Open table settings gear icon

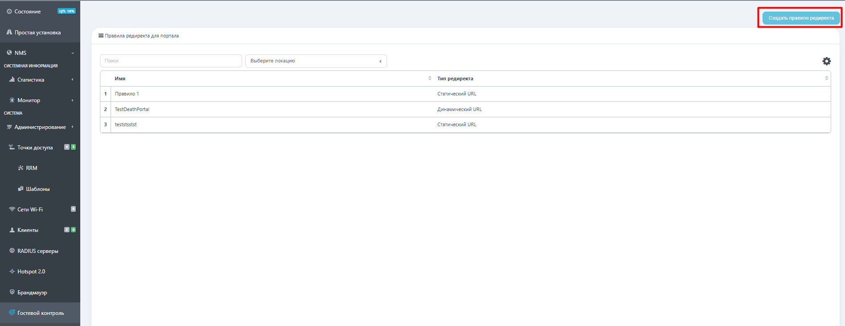pos(826,61)
